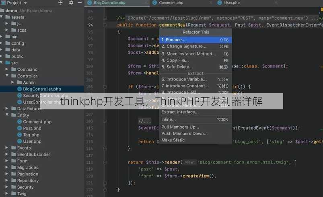323x197 pixels.
Task: Choose Extract Interface menu entry
Action: pos(195,112)
